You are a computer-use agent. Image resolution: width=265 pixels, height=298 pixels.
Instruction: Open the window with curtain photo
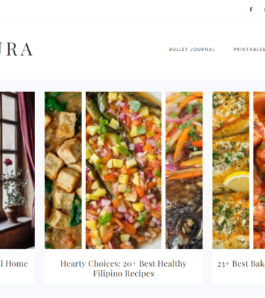coord(17,170)
